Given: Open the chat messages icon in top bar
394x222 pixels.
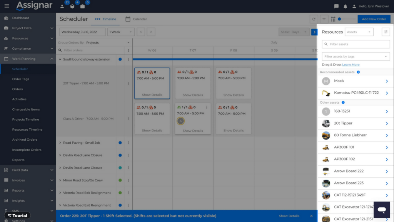Looking at the screenshot, I should click(336, 6).
